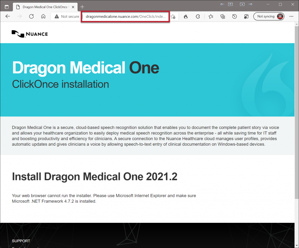Click the 'Your web browser cannot run' message
The height and width of the screenshot is (248, 299).
104,198
